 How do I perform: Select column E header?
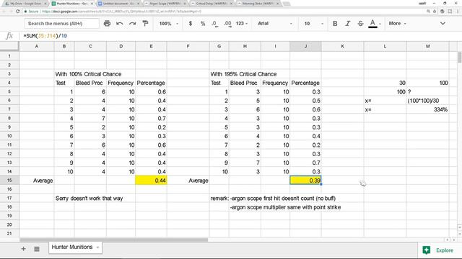(x=151, y=46)
